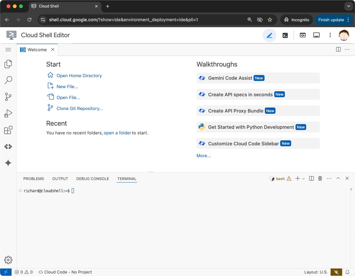Click the open a folder link
The width and height of the screenshot is (355, 276).
point(117,133)
